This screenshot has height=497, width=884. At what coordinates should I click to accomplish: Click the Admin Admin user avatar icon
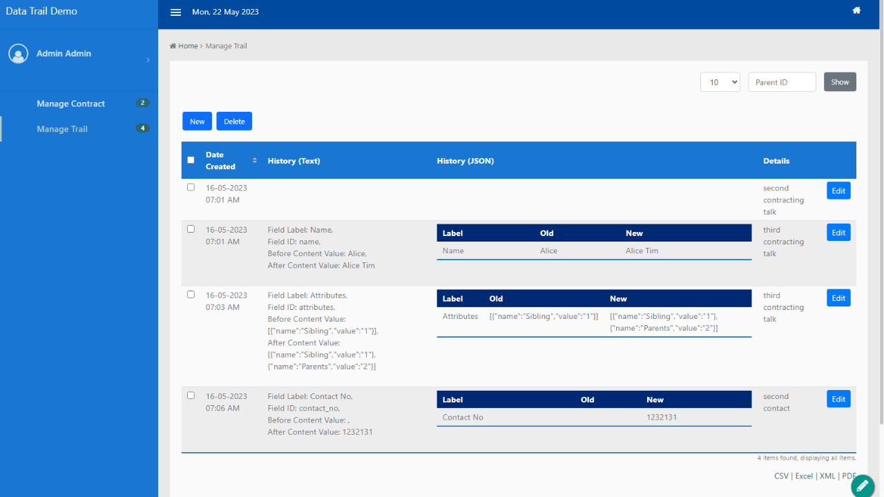pyautogui.click(x=19, y=54)
